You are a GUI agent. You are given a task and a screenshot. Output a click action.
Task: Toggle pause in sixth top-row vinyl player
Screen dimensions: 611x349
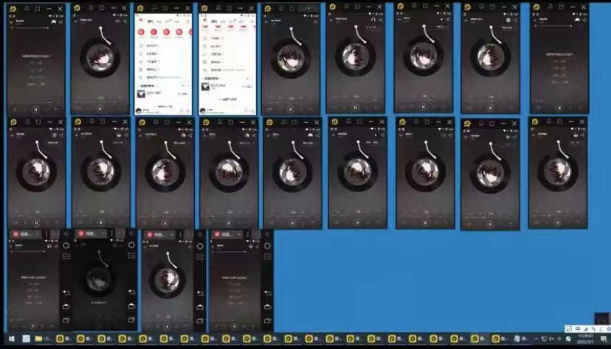(356, 107)
